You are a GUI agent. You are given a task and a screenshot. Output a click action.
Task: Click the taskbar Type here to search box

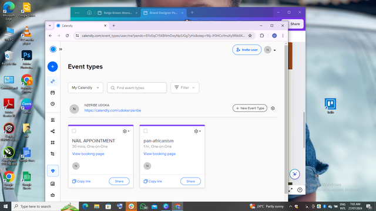point(45,206)
